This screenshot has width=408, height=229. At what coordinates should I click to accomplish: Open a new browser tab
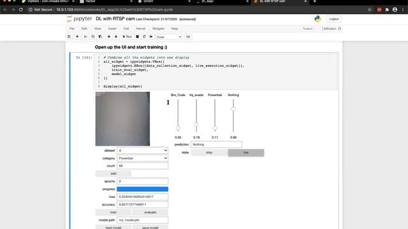point(314,1)
